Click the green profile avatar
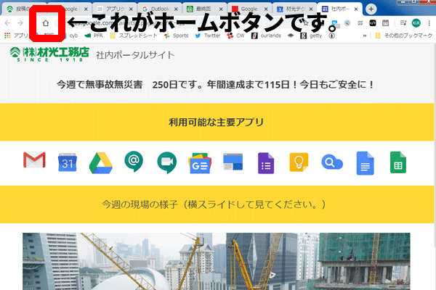Screen dimensions: 436x290 pos(416,23)
